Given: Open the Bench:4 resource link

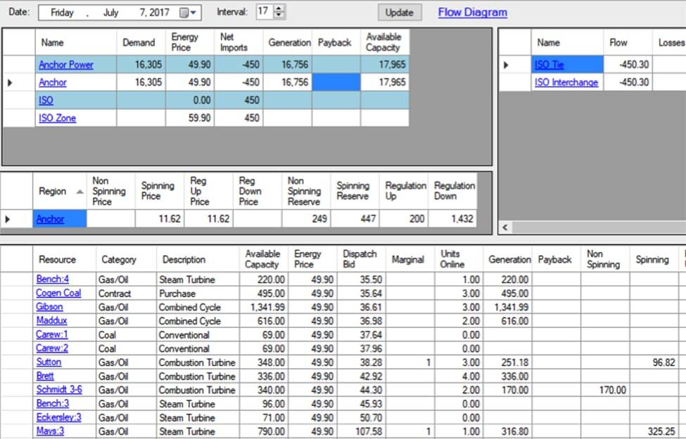Looking at the screenshot, I should click(x=53, y=279).
